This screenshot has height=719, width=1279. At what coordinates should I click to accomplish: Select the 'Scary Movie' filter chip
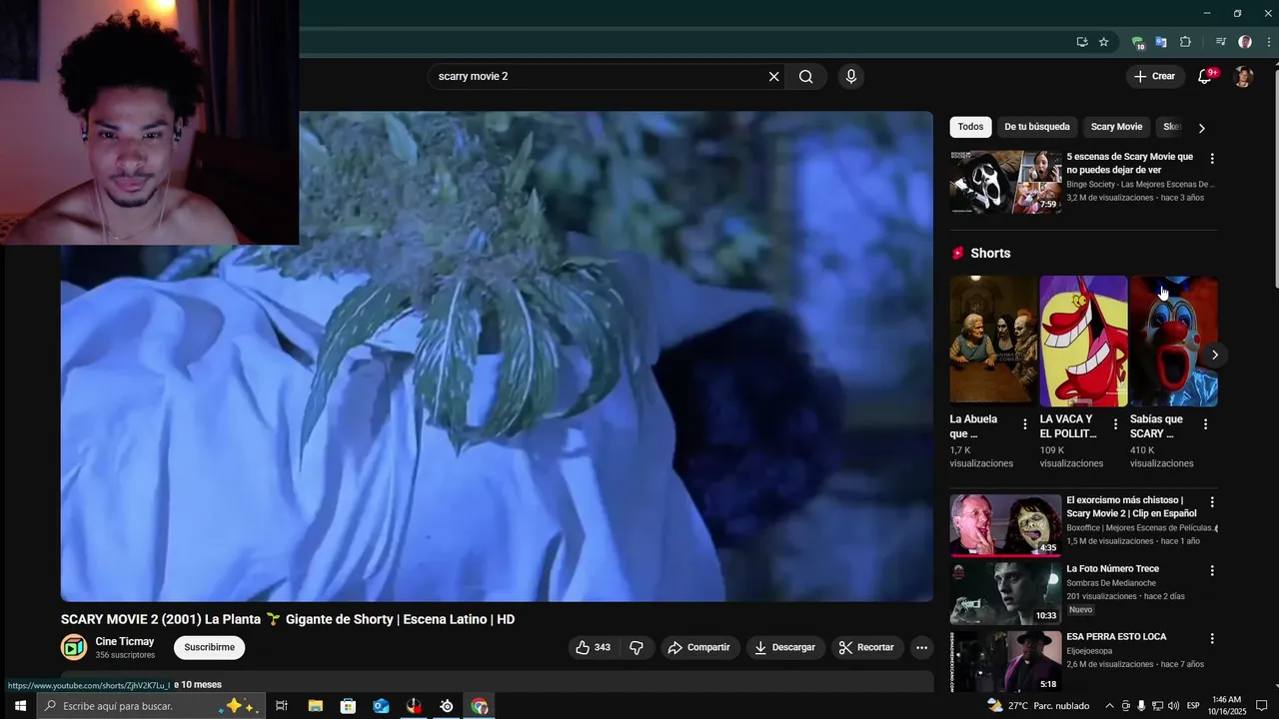pyautogui.click(x=1116, y=127)
